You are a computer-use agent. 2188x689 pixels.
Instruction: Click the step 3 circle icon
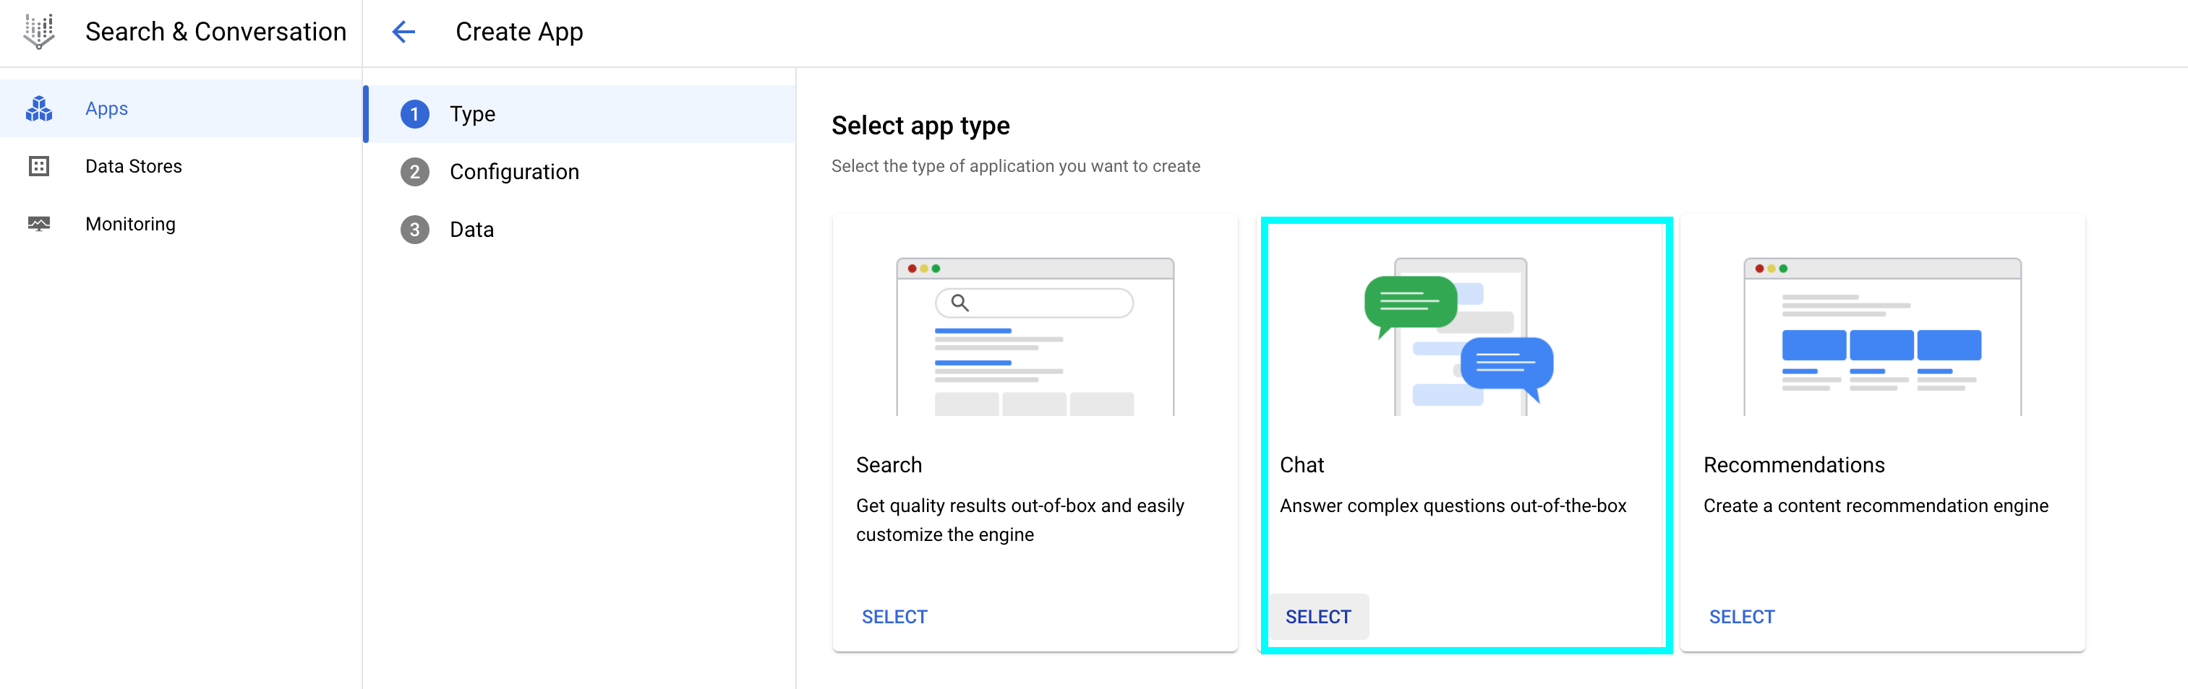[414, 230]
